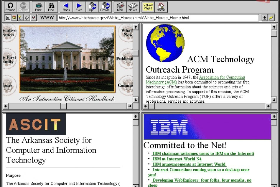Click the Executive Branch seal link
This screenshot has width=280, height=187.
[9, 32]
